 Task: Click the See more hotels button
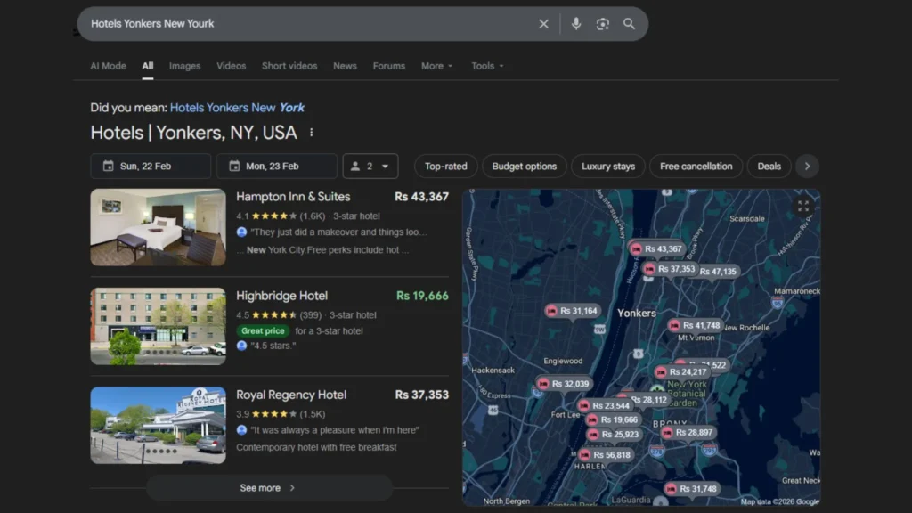click(269, 488)
